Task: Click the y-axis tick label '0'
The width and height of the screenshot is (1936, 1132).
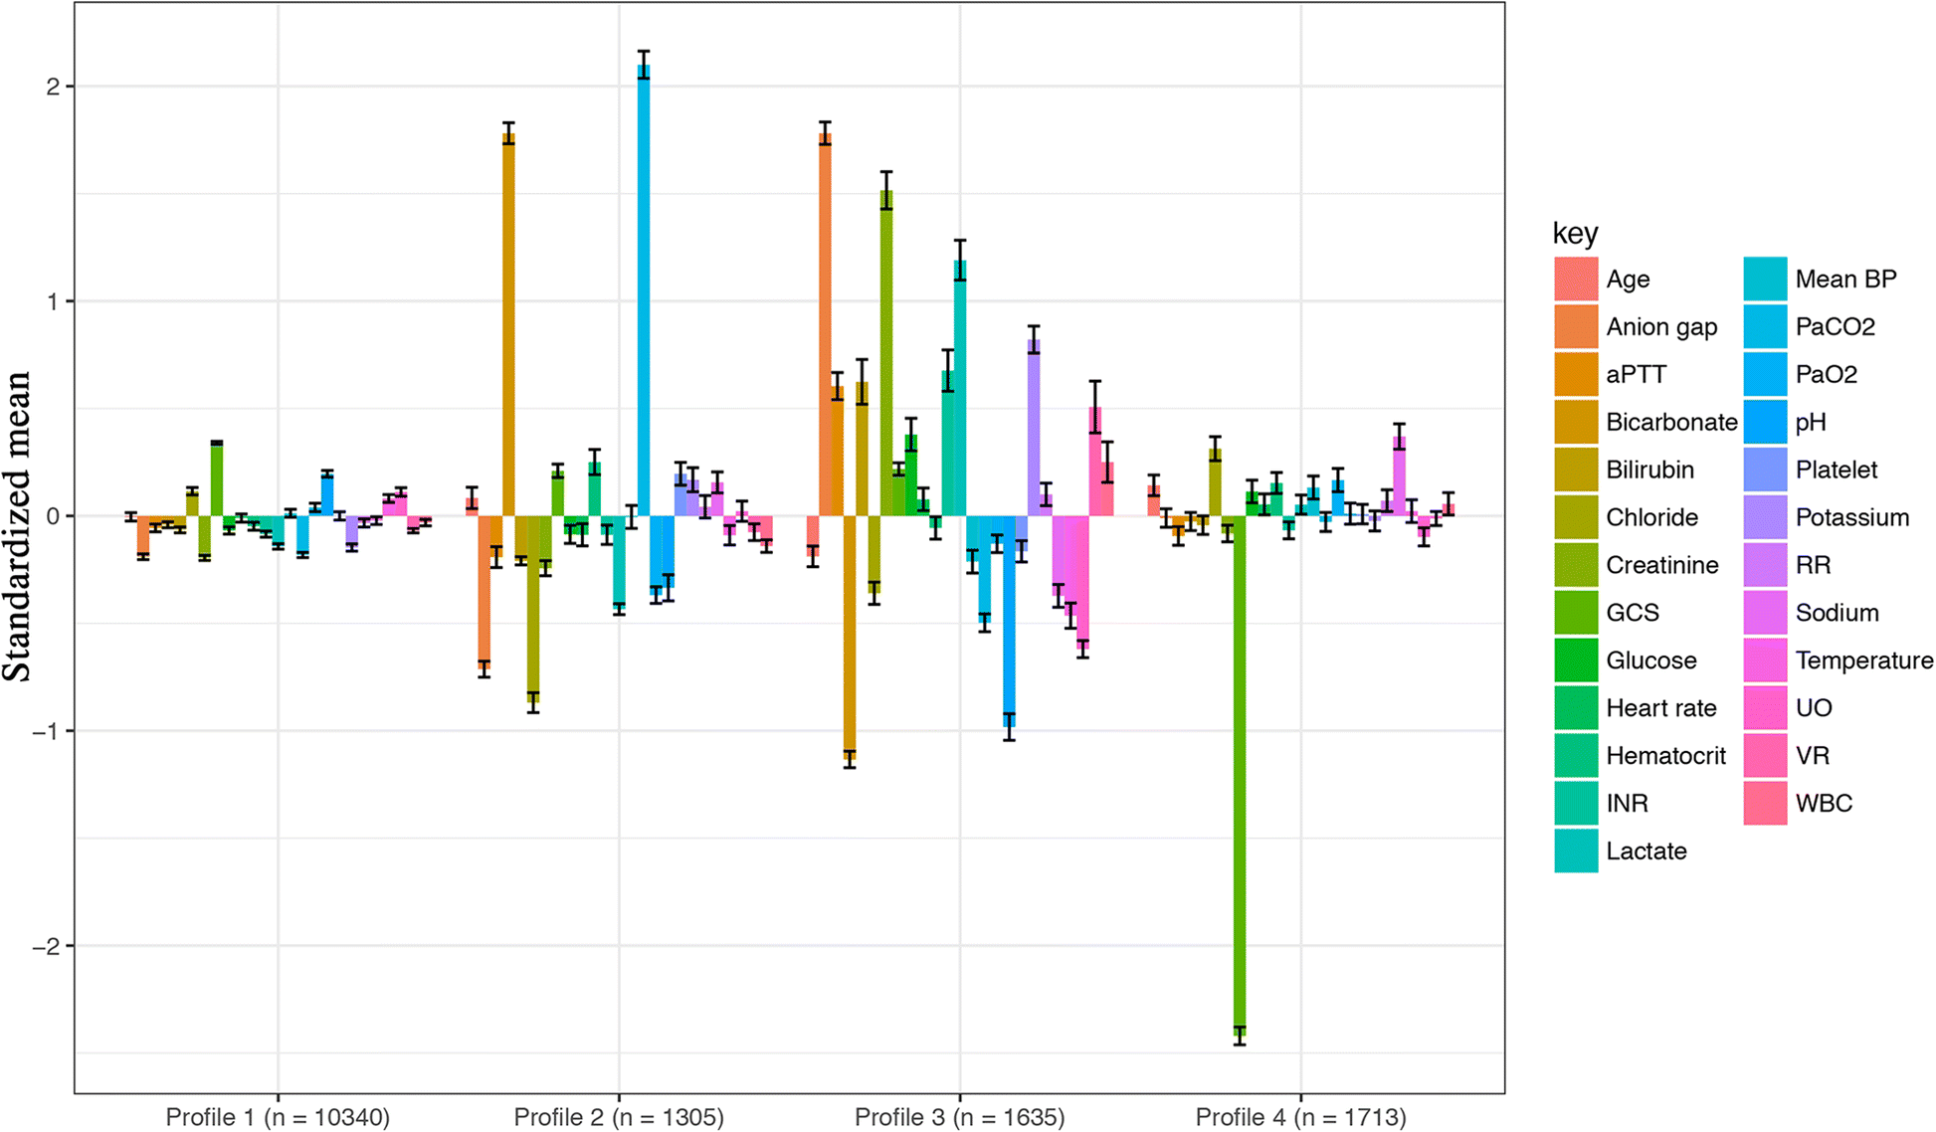Action: pos(54,516)
